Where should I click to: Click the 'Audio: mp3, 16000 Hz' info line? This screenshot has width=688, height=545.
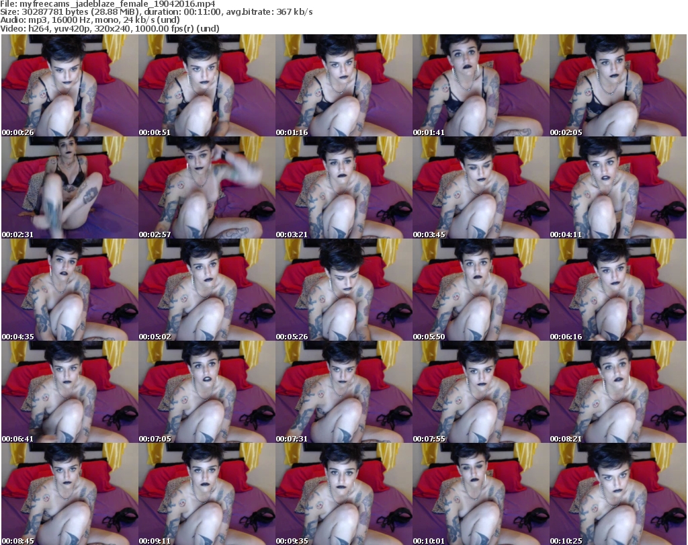90,20
